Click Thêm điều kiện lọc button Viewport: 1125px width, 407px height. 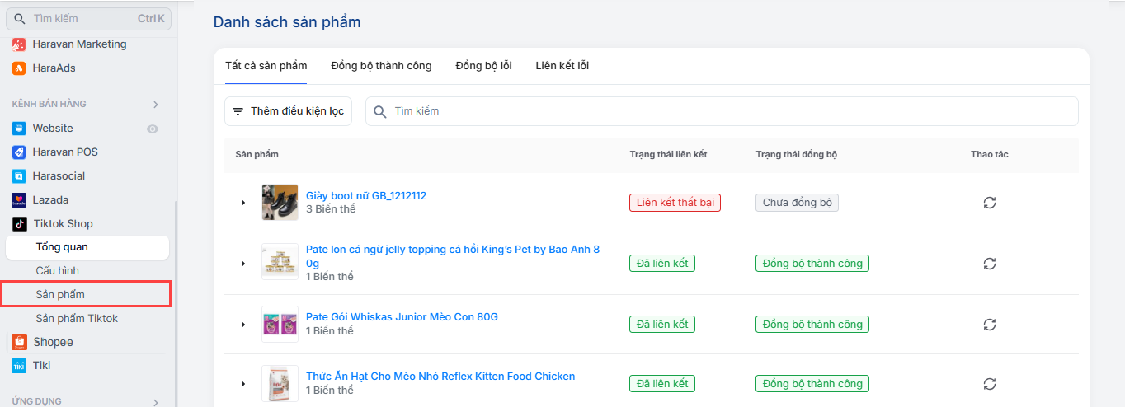pyautogui.click(x=288, y=111)
